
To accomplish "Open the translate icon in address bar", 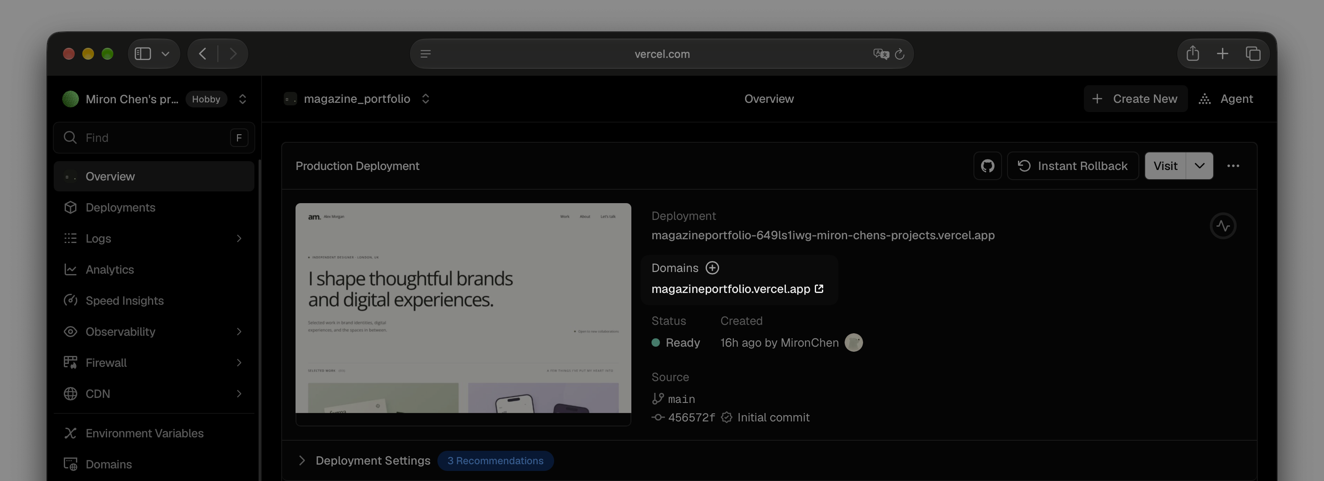I will coord(880,54).
